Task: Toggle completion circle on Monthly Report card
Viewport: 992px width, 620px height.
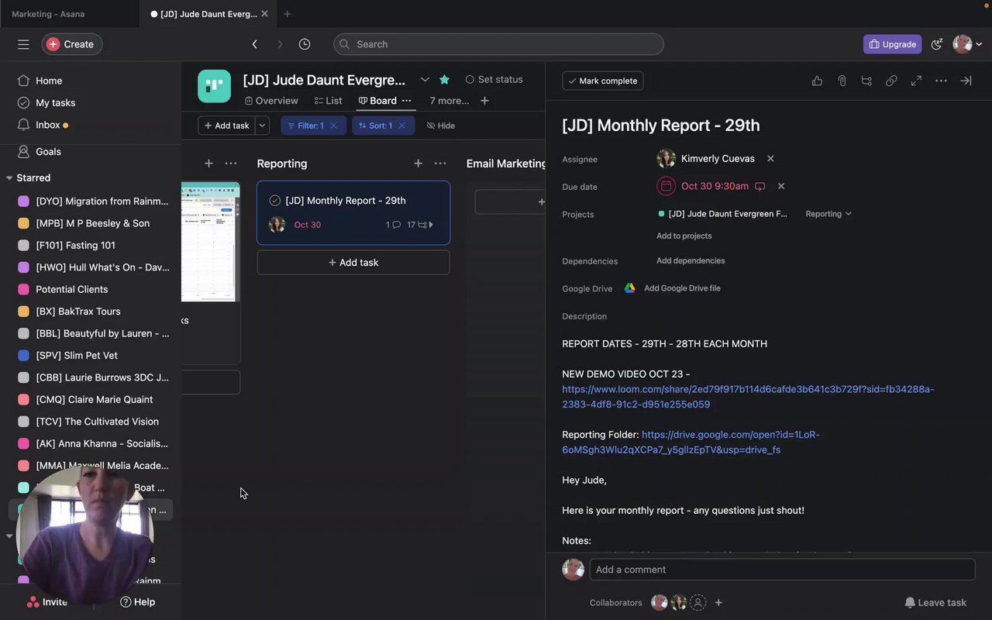Action: 274,201
